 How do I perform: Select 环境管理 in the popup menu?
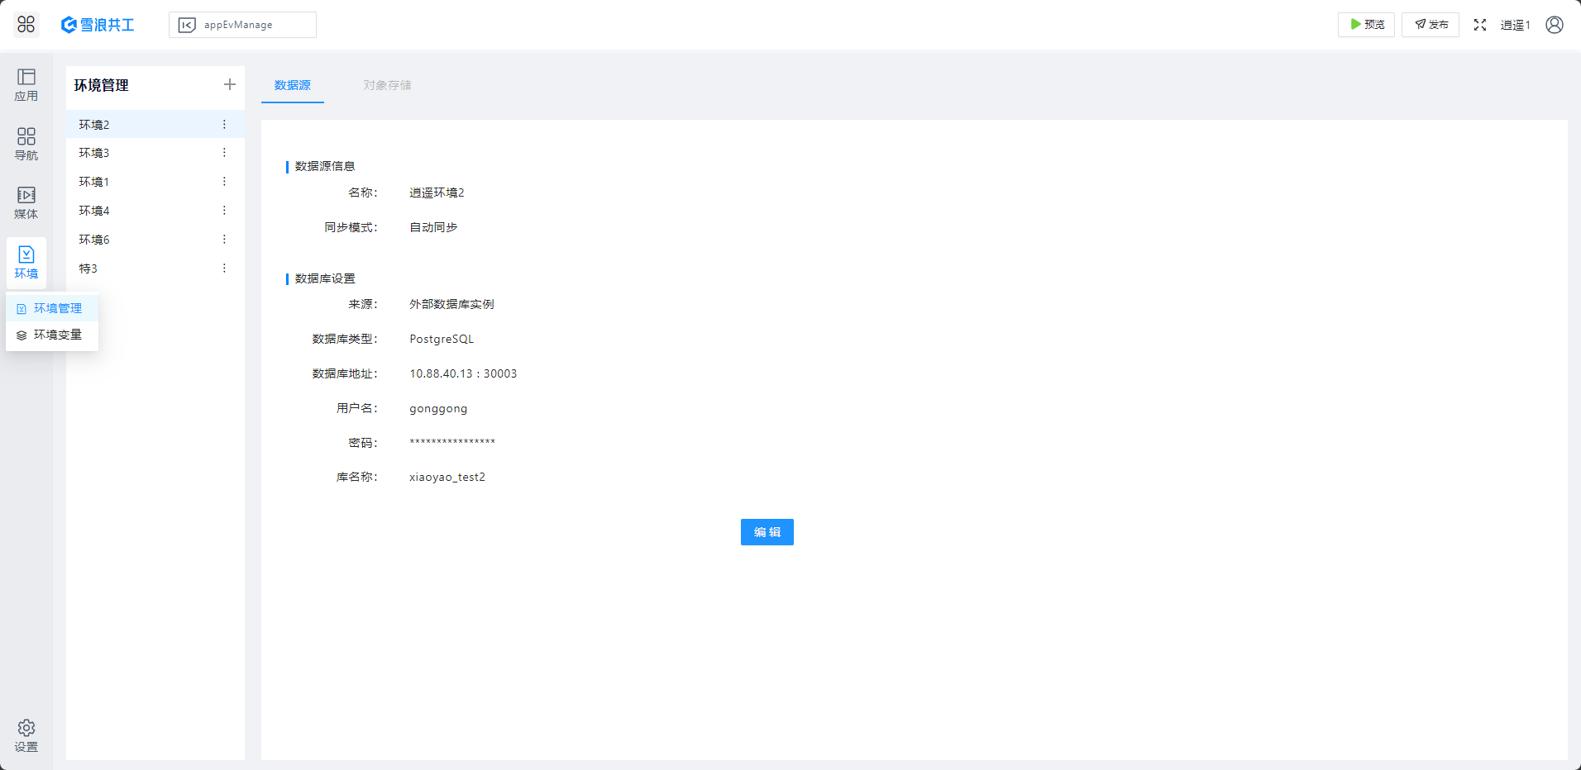(57, 308)
